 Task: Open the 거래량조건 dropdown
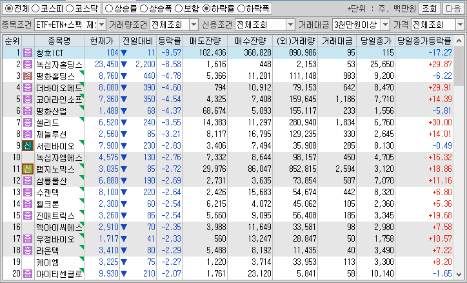[194, 25]
